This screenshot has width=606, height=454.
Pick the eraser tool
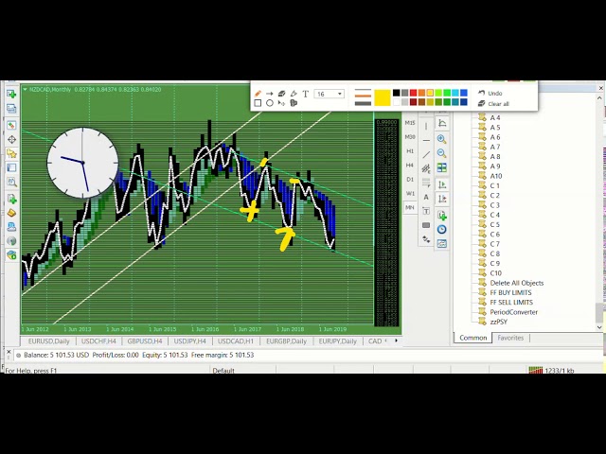pyautogui.click(x=281, y=94)
